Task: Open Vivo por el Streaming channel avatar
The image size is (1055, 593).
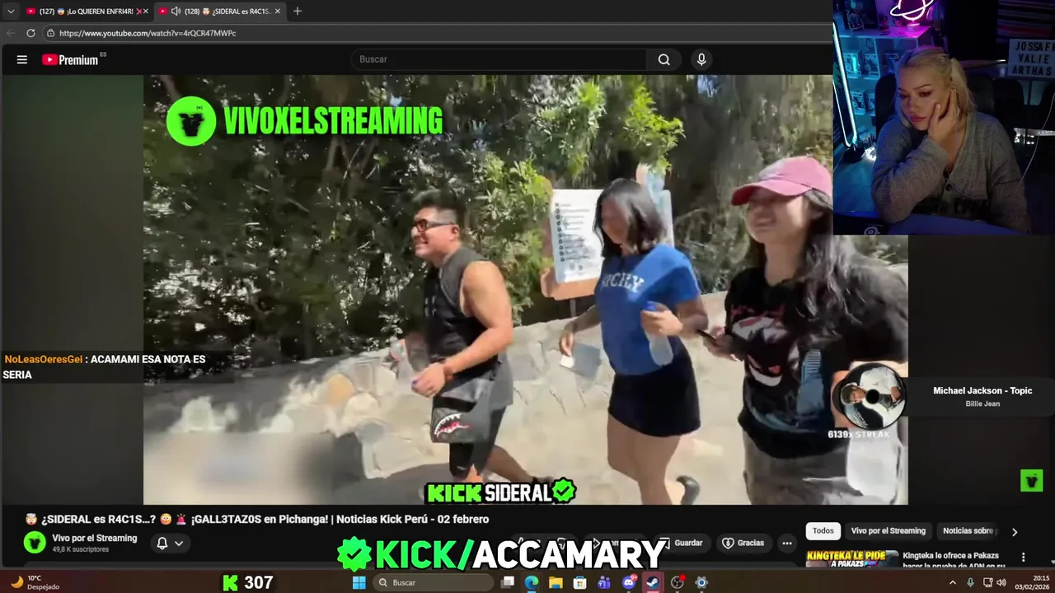Action: coord(35,542)
